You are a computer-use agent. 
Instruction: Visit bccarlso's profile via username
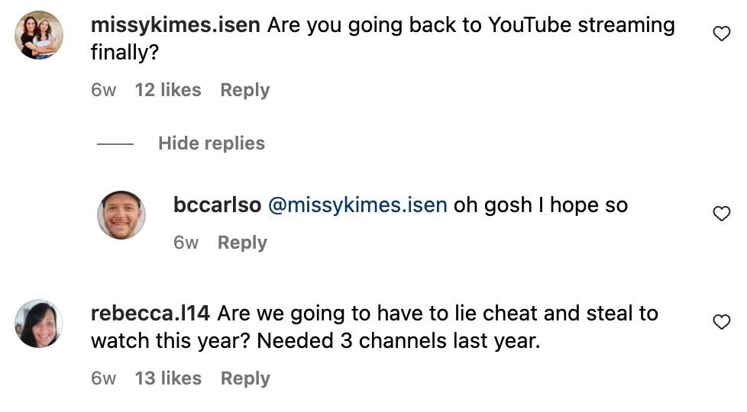click(217, 205)
